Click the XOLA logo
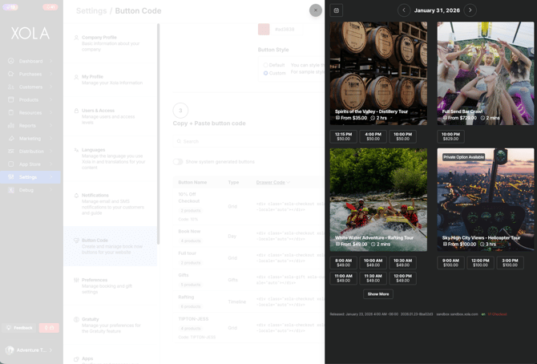Screen dimensions: 537x364 (x=30, y=33)
